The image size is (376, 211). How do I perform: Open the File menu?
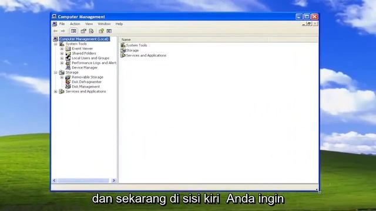[62, 24]
